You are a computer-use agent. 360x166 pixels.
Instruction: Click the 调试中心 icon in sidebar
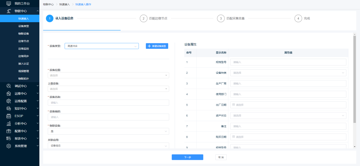click(x=9, y=86)
